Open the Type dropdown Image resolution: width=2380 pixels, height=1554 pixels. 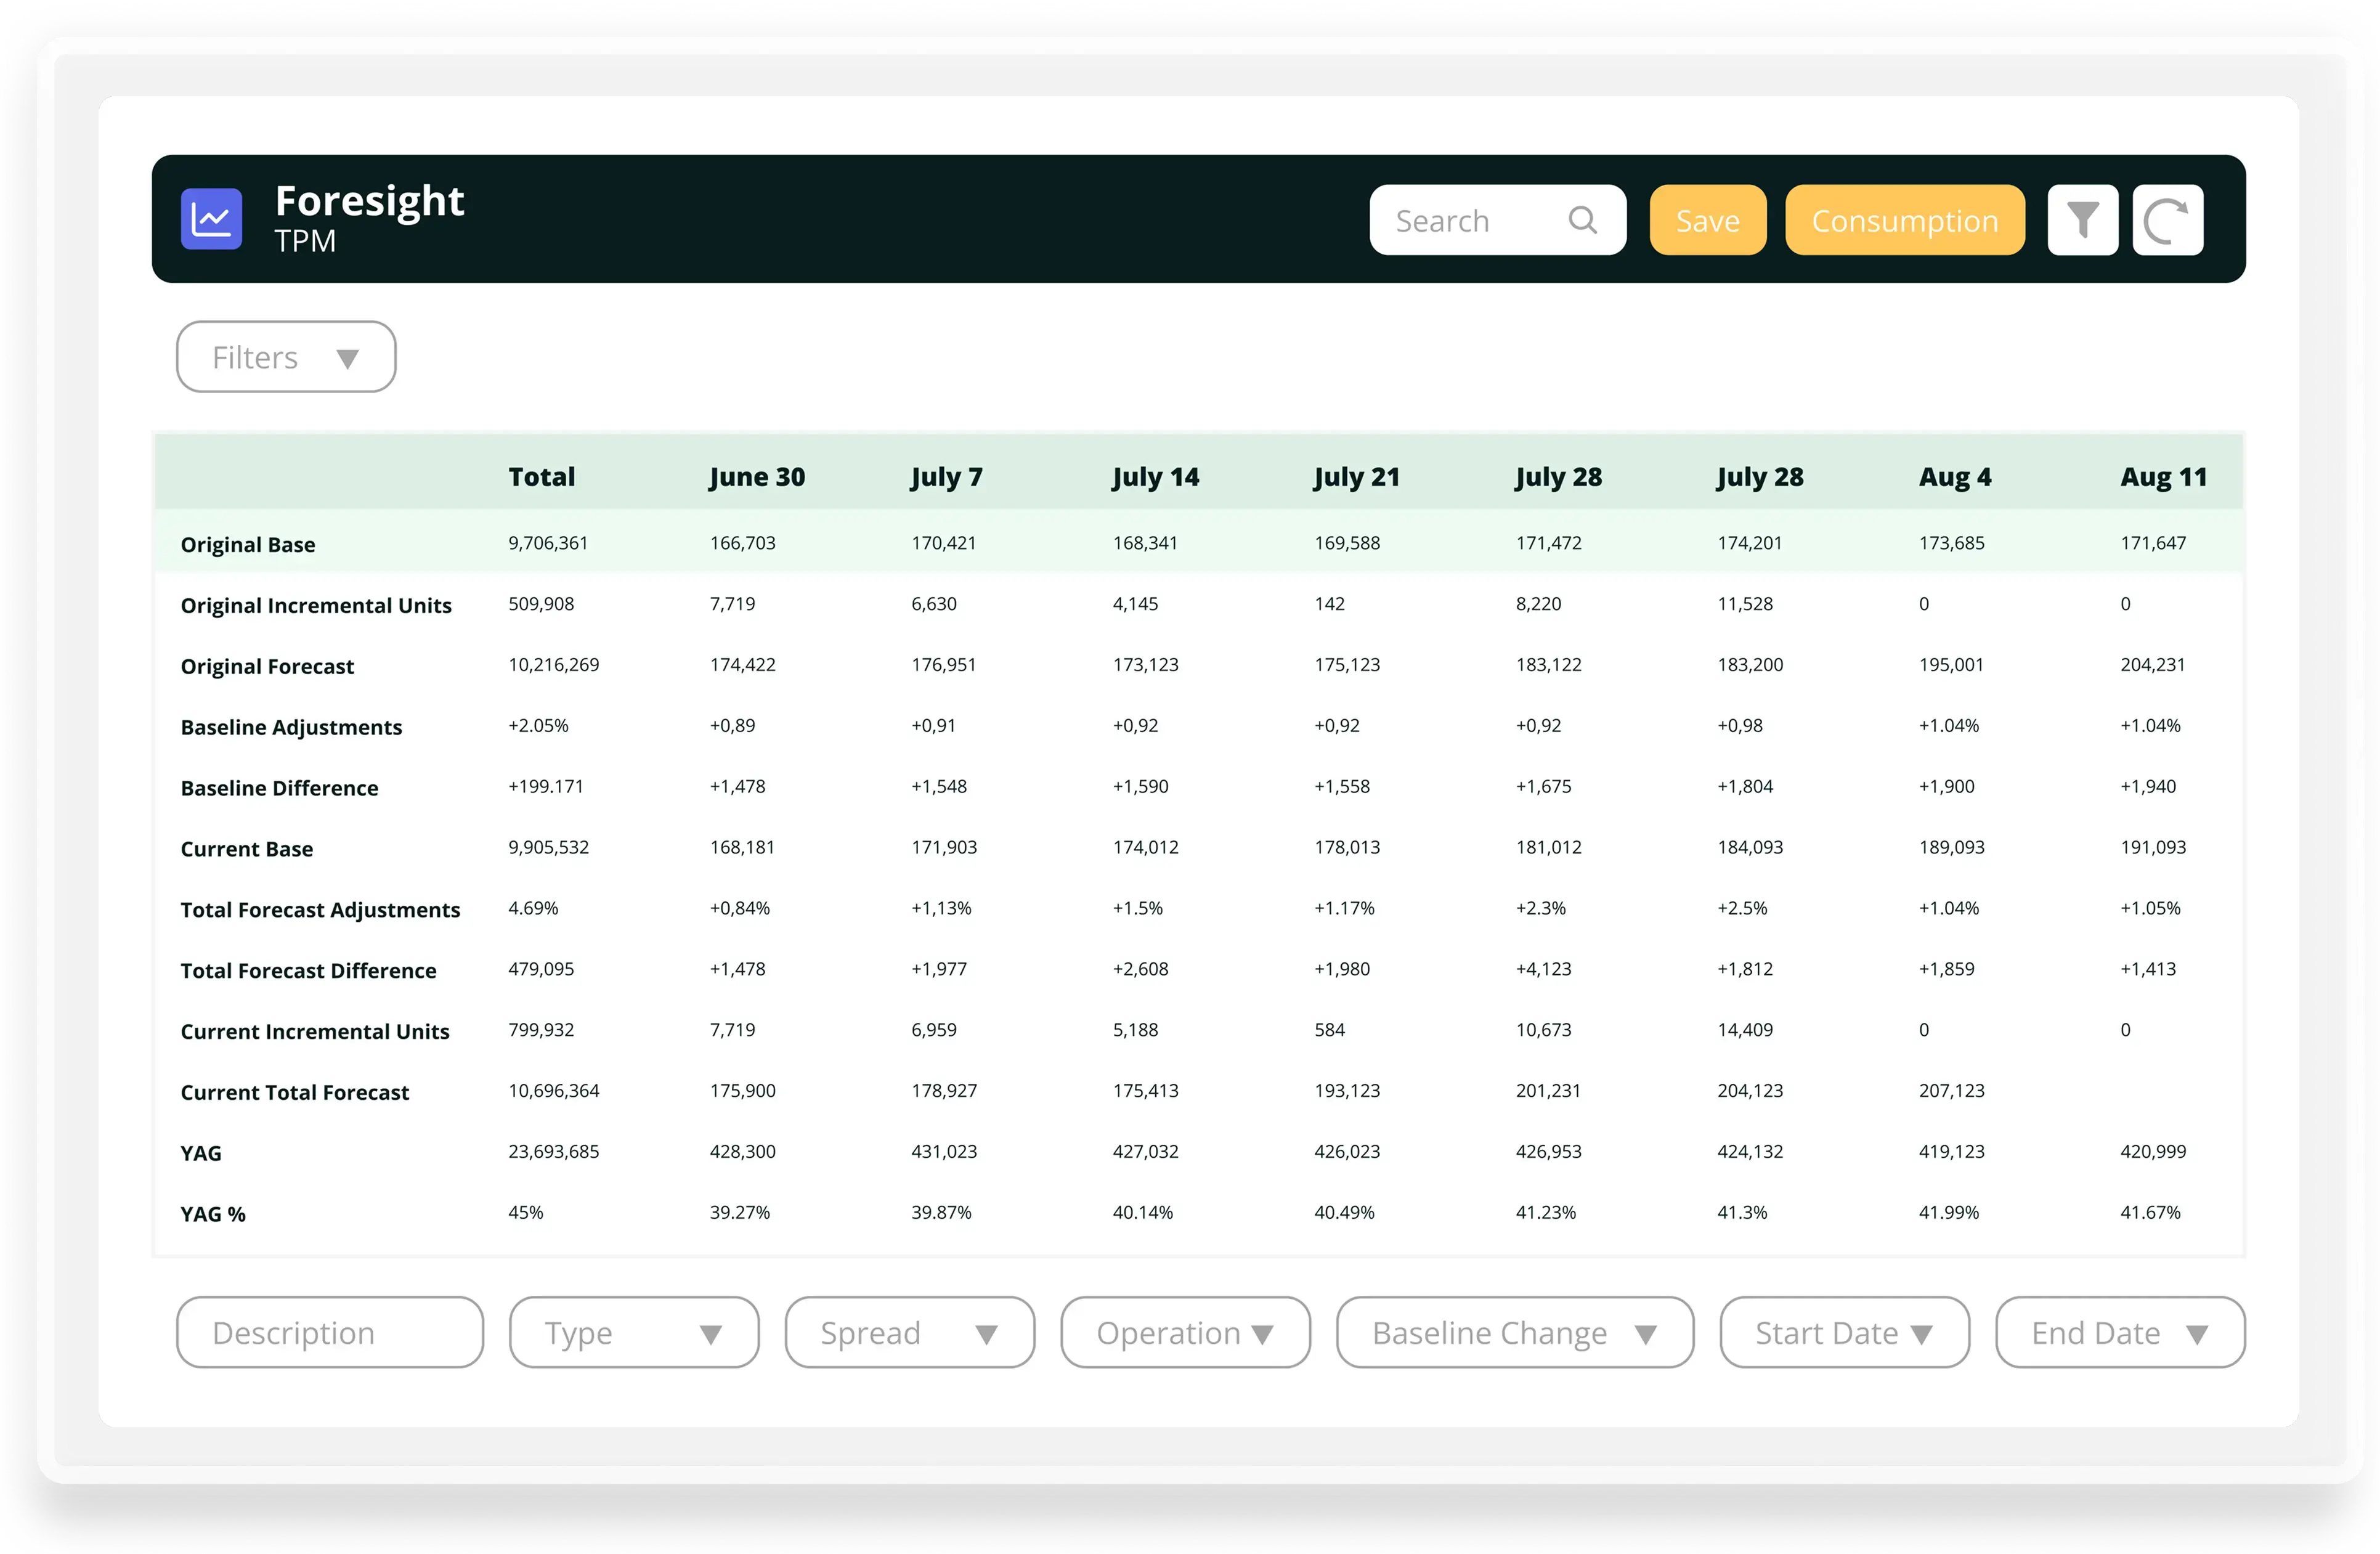pos(634,1332)
